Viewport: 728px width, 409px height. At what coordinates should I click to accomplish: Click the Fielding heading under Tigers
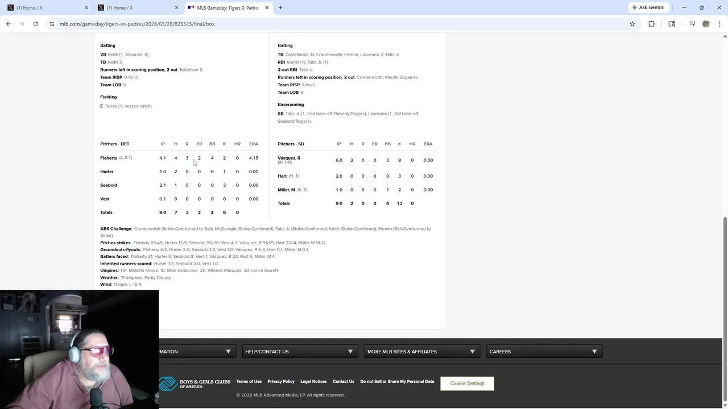[x=108, y=97]
